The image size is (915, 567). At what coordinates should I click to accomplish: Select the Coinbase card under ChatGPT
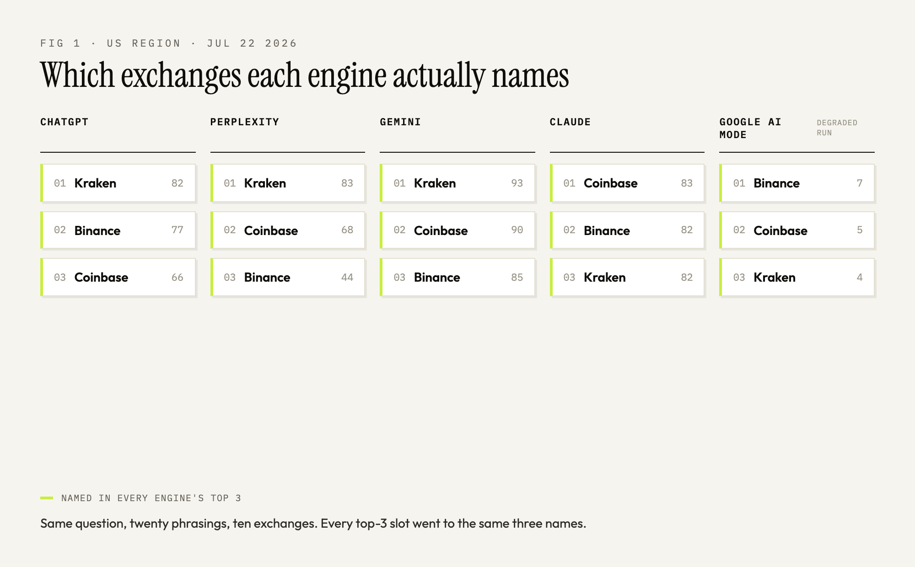click(x=118, y=277)
